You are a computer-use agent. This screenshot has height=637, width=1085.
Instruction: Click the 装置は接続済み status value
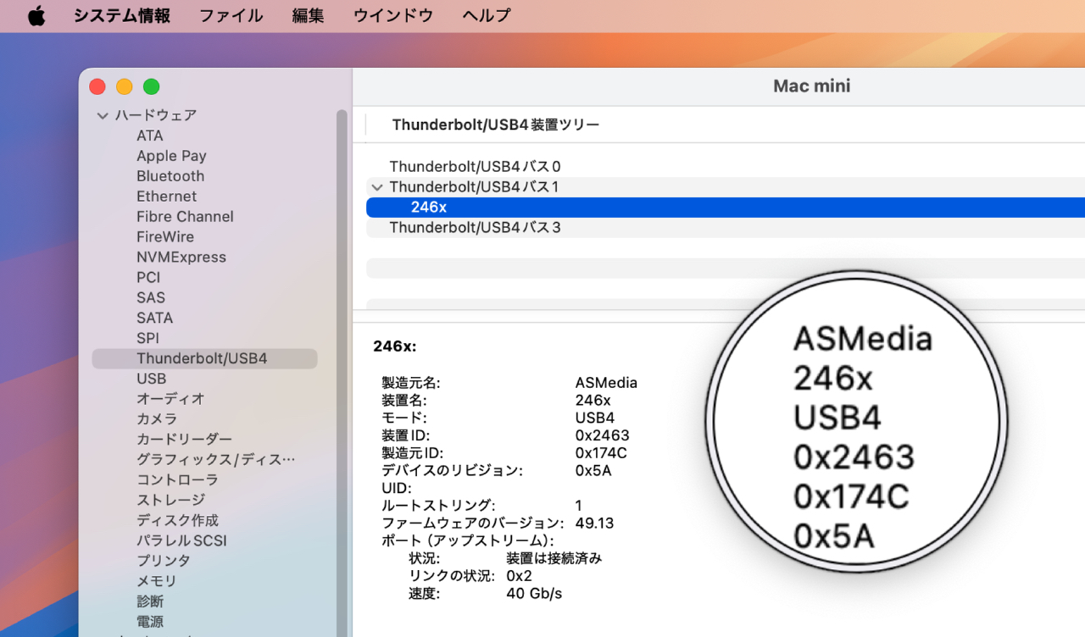pyautogui.click(x=554, y=559)
